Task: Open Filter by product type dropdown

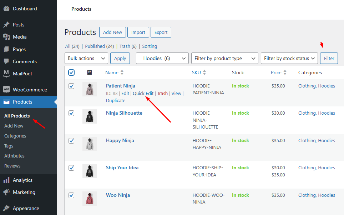Action: point(225,58)
